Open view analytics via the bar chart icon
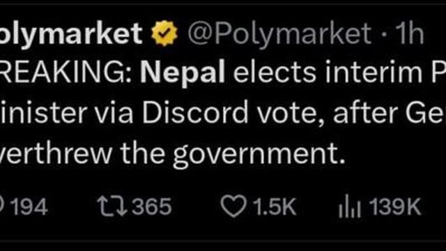Viewport: 446px width, 251px height. point(350,206)
